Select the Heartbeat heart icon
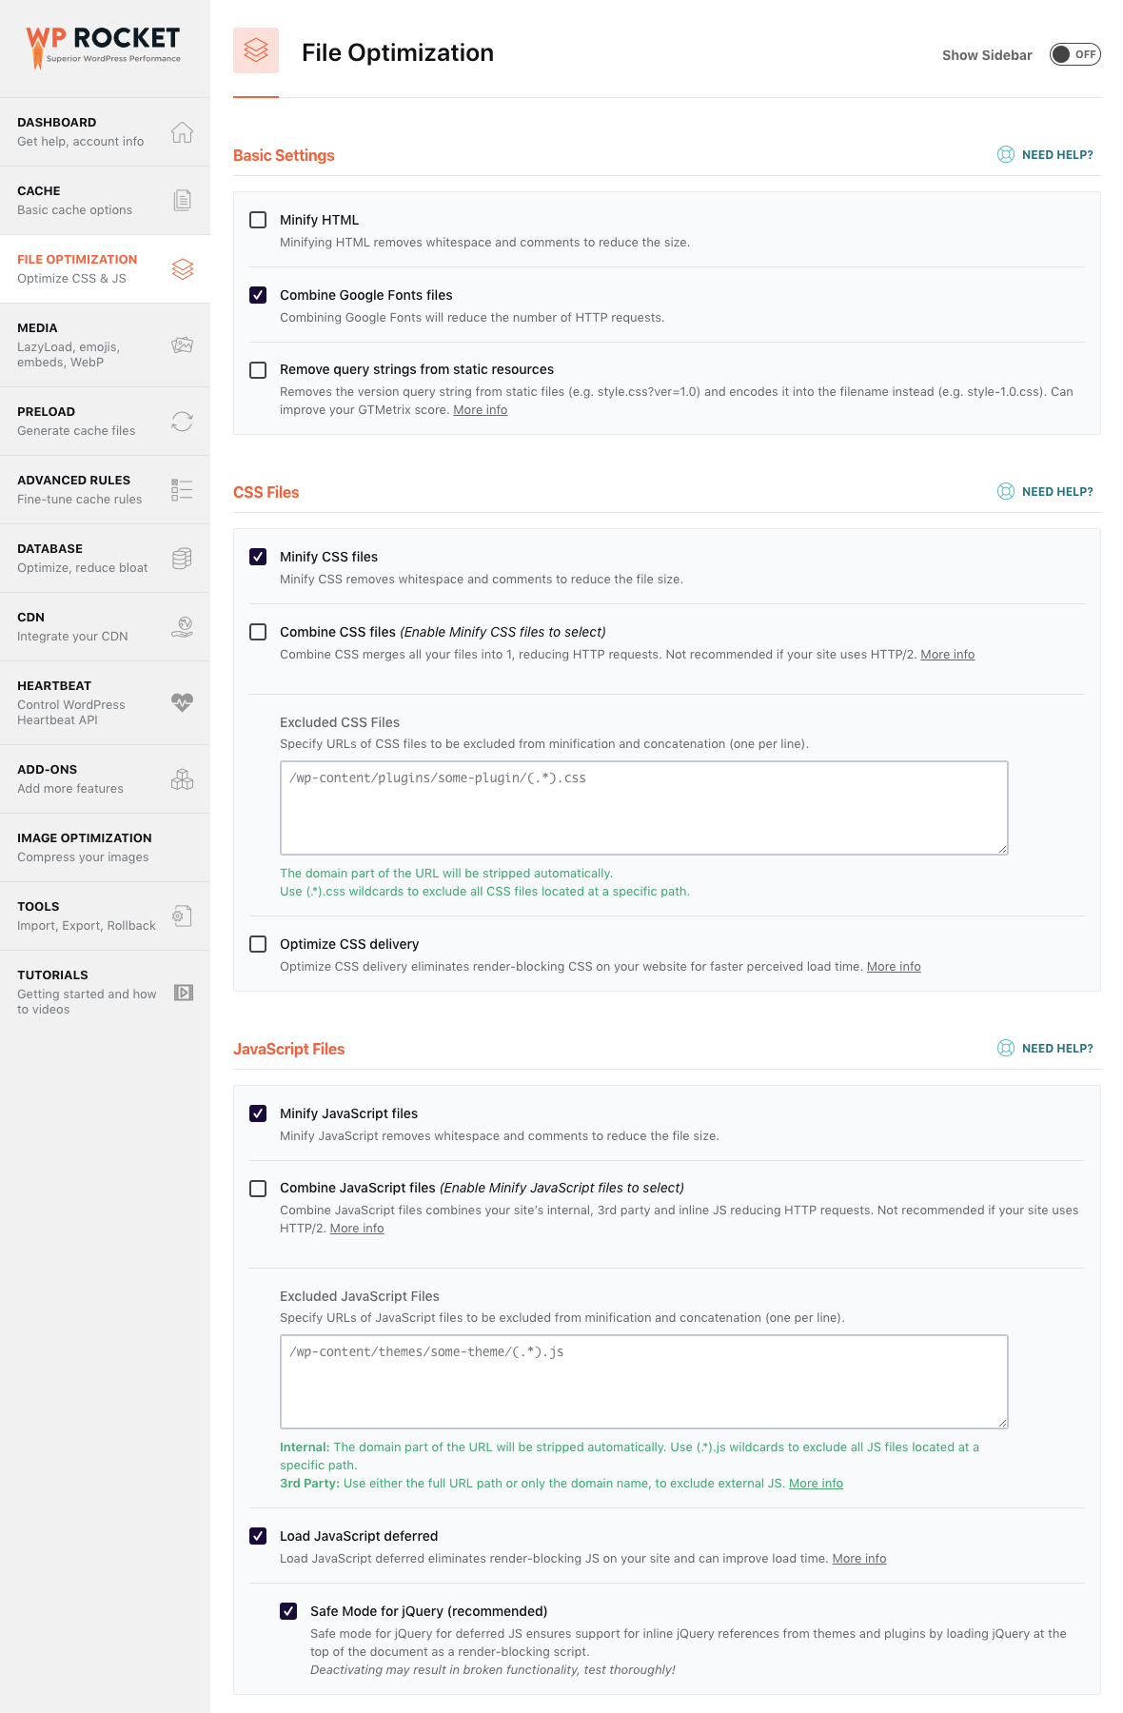Viewport: 1123px width, 1713px height. 182,703
